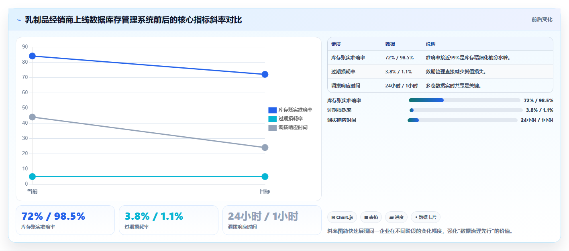Click the 调拨响应时间 progress bar
This screenshot has height=251, width=569.
tap(463, 120)
